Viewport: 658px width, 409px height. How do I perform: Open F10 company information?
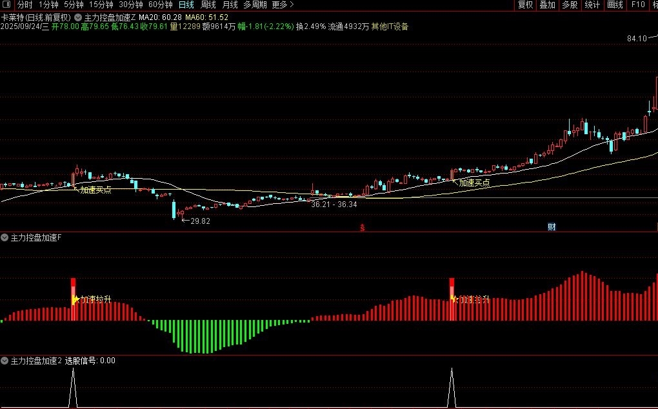click(638, 5)
